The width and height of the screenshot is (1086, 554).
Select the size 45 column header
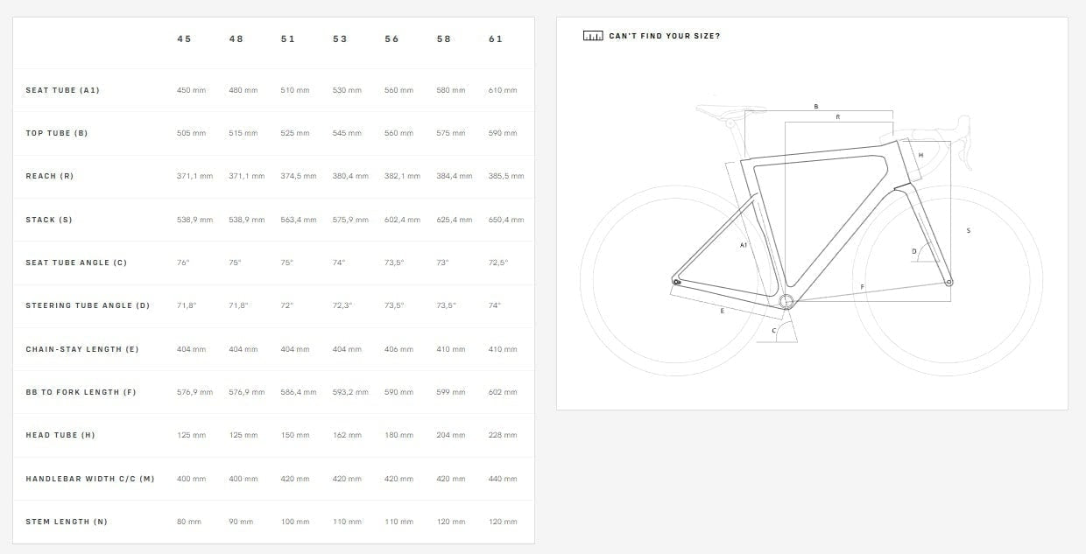[184, 39]
